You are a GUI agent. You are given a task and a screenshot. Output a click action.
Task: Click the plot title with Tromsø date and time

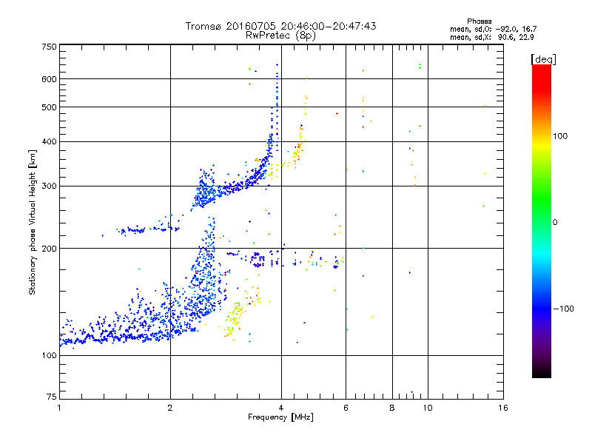[x=280, y=26]
